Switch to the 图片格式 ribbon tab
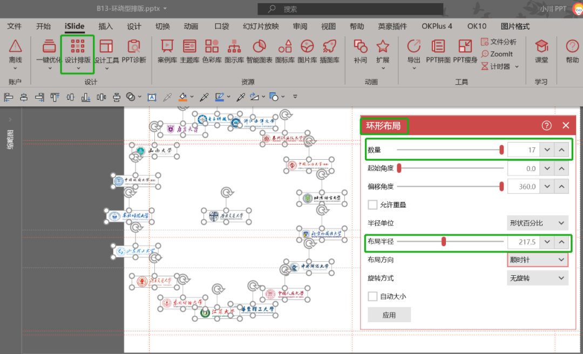Screen dimensions: 583x354 tap(515, 26)
